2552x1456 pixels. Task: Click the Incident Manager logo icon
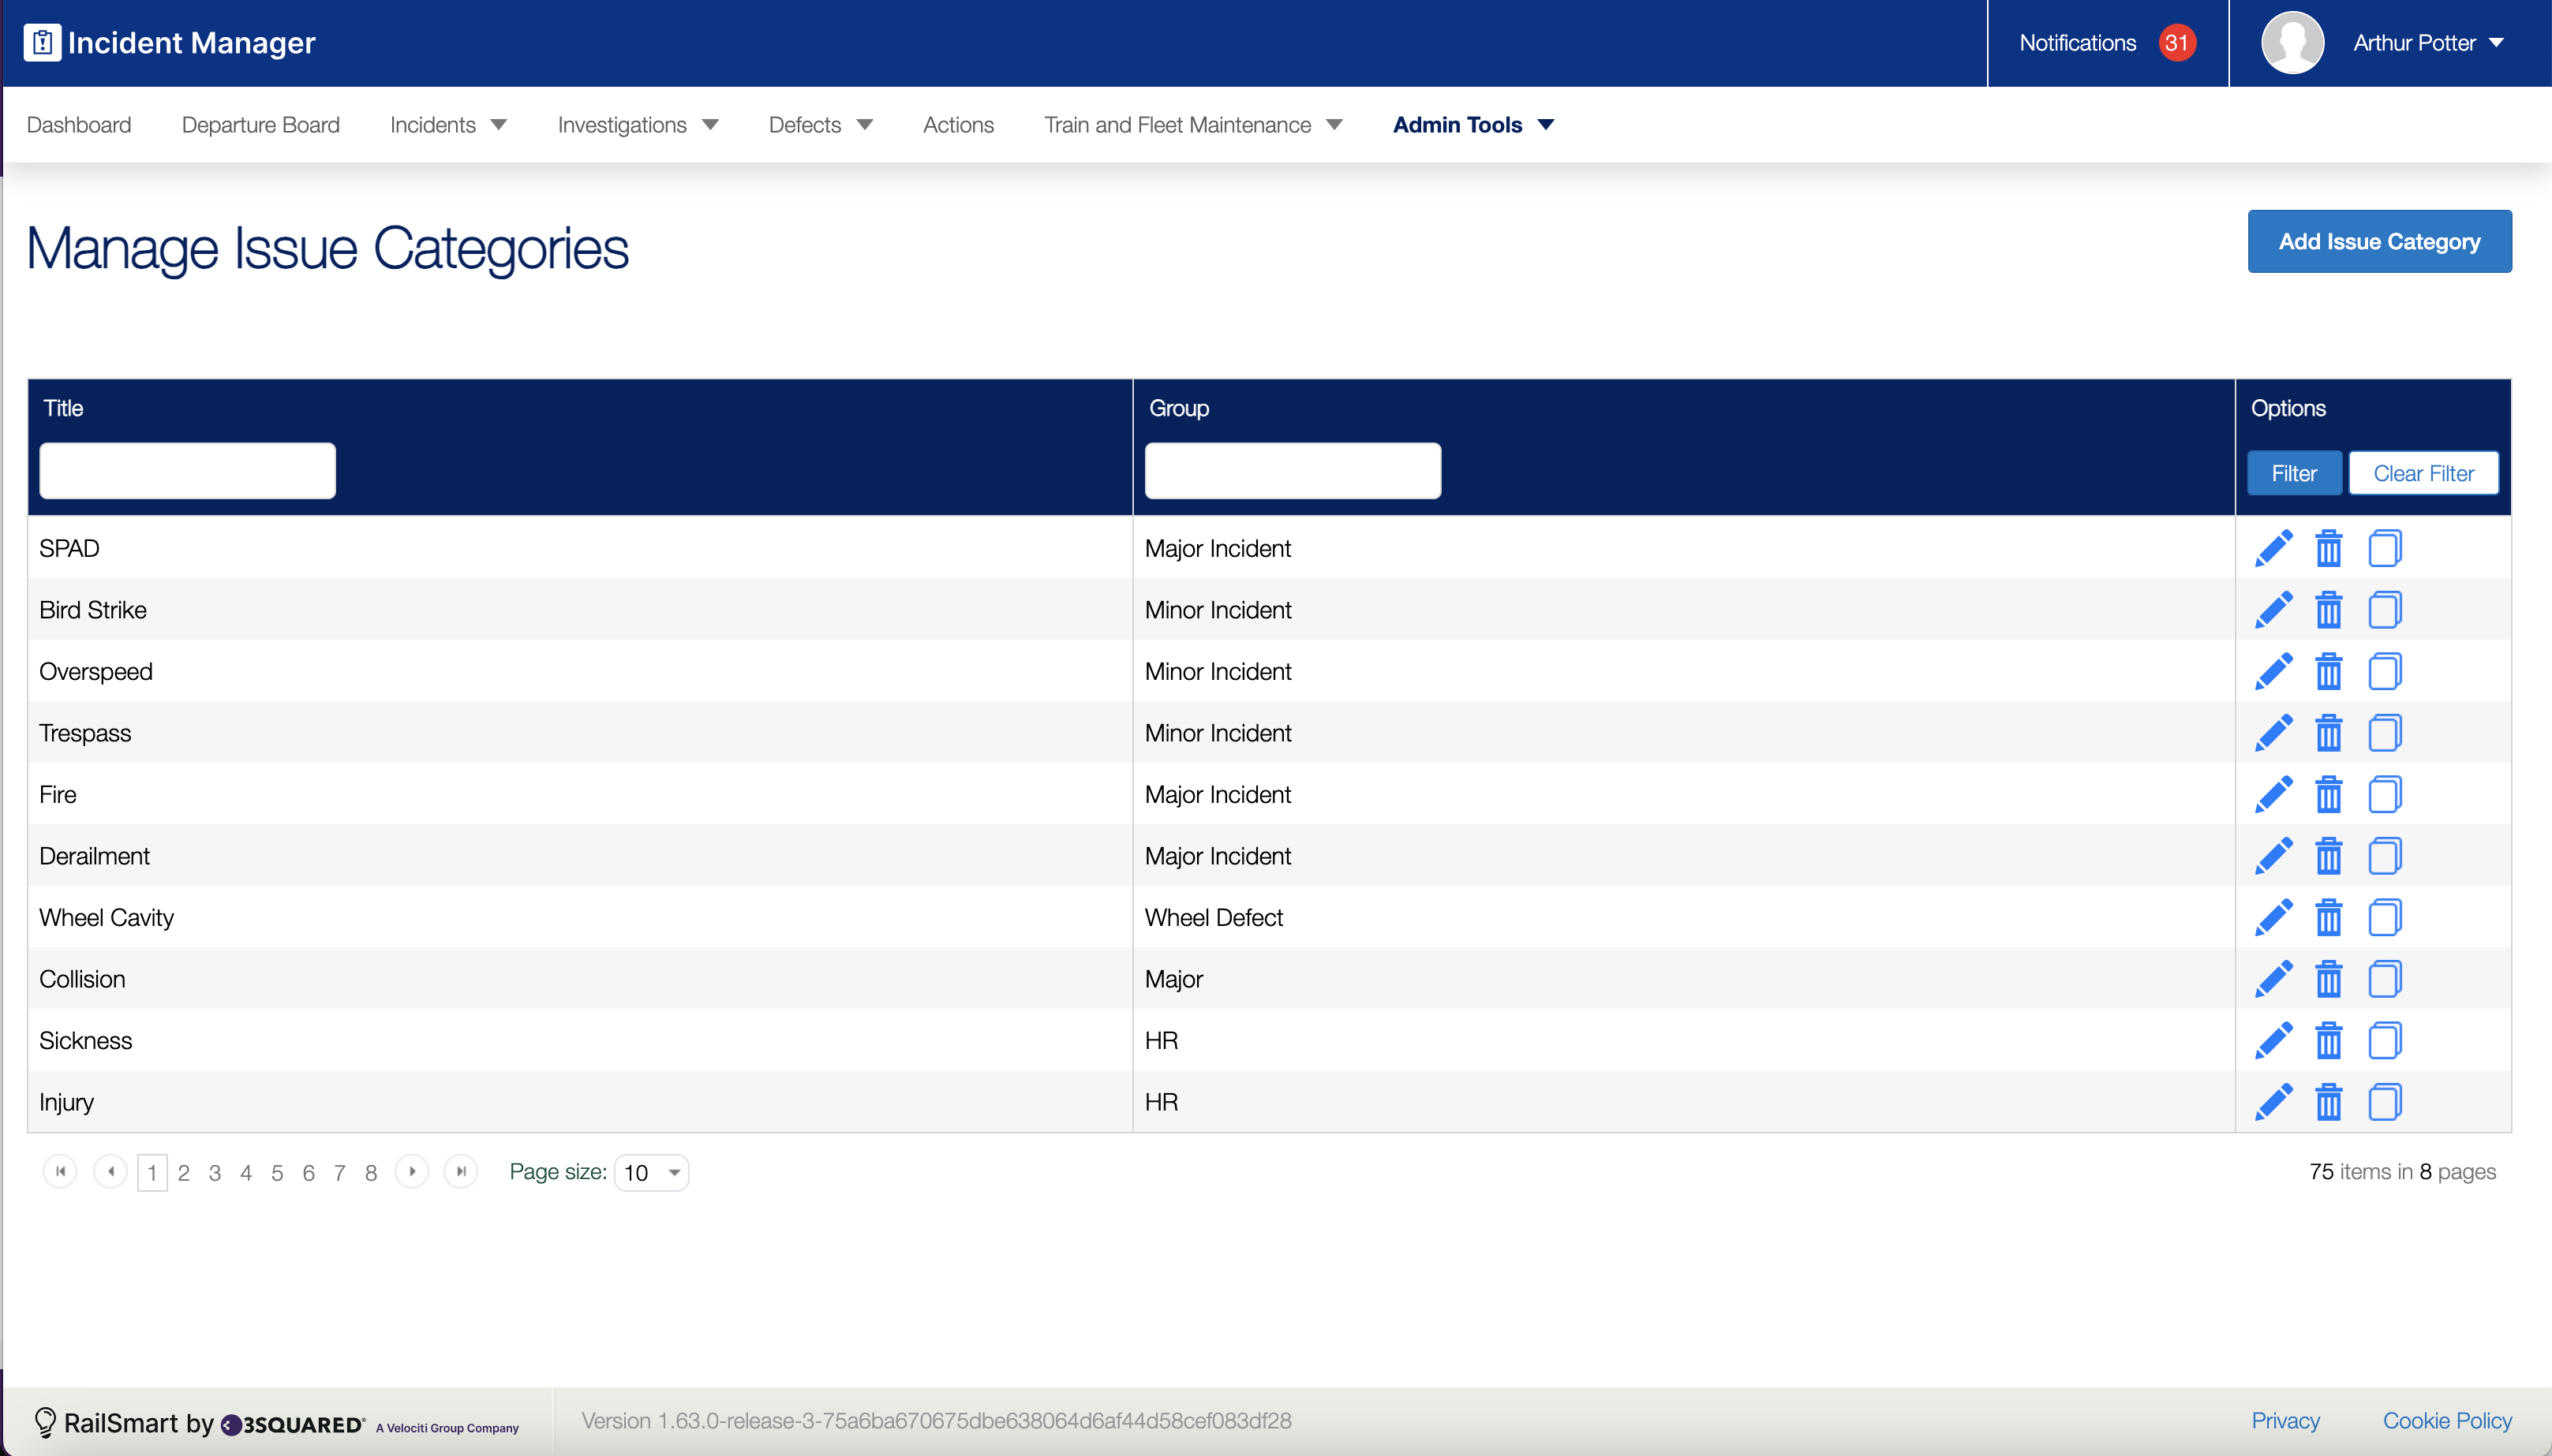click(42, 42)
